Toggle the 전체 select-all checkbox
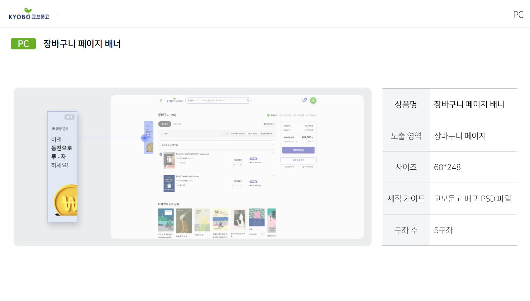Image resolution: width=530 pixels, height=301 pixels. [162, 133]
